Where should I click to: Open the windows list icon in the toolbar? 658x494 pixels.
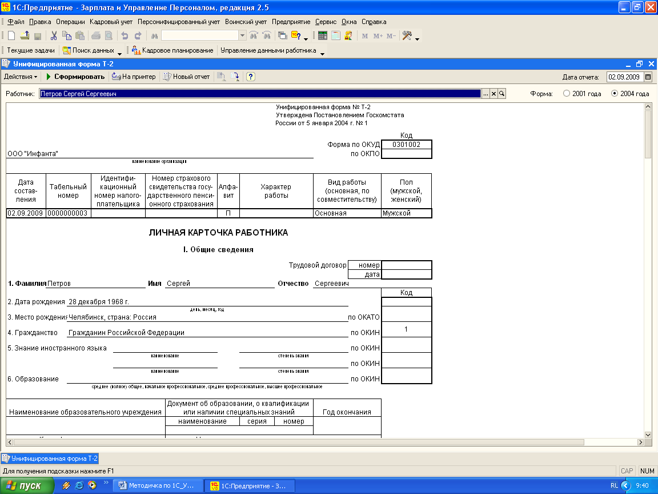pyautogui.click(x=283, y=35)
